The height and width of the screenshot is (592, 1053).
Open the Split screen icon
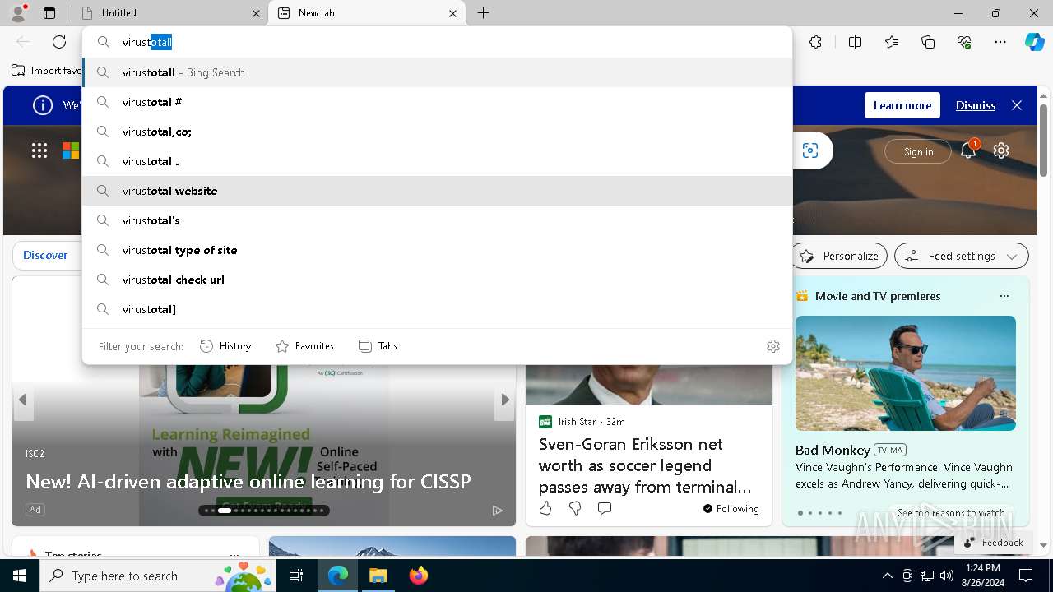point(855,42)
